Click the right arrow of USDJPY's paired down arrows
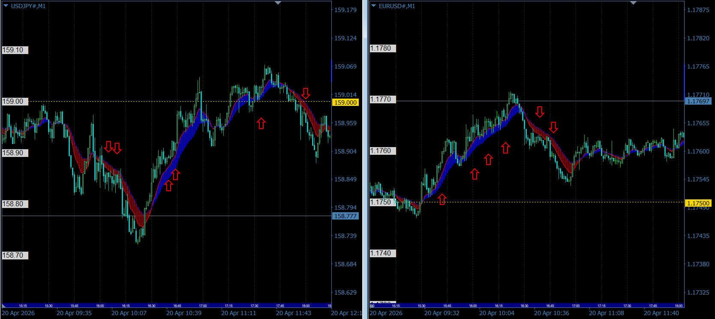Viewport: 715px width, 319px height. pyautogui.click(x=117, y=148)
